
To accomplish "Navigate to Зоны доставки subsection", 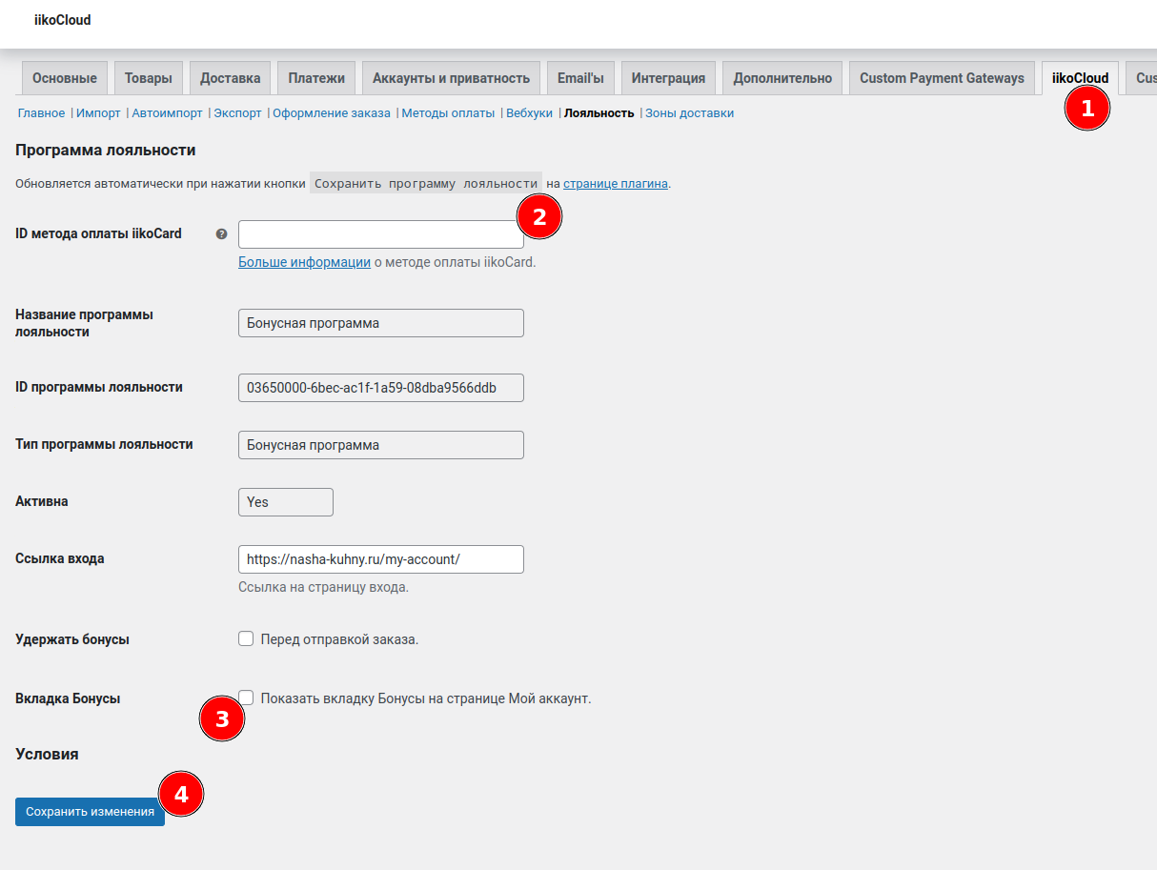I will 689,112.
